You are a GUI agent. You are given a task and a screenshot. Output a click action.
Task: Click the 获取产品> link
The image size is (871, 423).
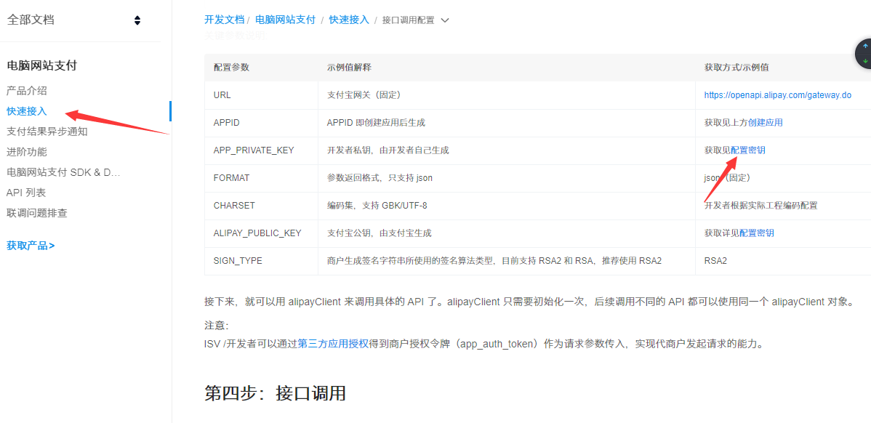point(31,246)
